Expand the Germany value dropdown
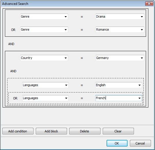Image resolution: width=155 pixels, height=150 pixels. click(142, 58)
